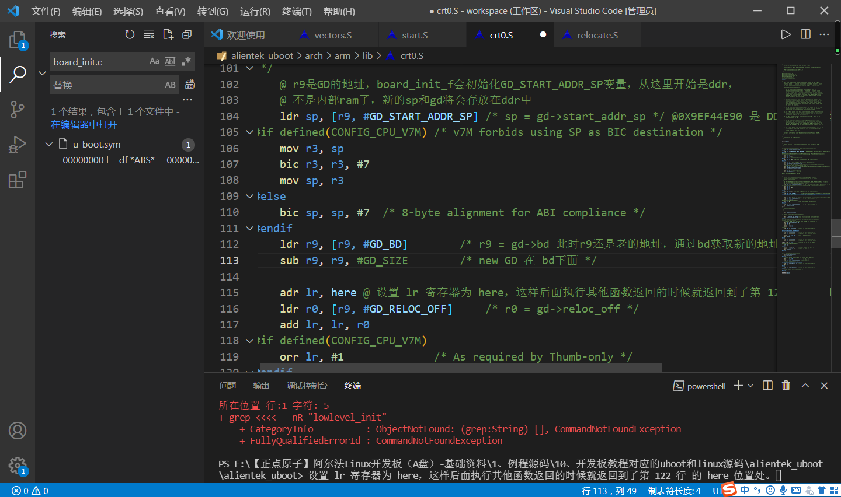Image resolution: width=841 pixels, height=497 pixels.
Task: Click the 在编辑器中打开 link
Action: coord(84,125)
